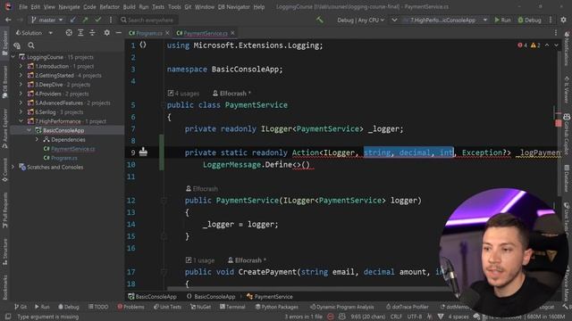
Task: Open the Refactor menu
Action: [109, 7]
